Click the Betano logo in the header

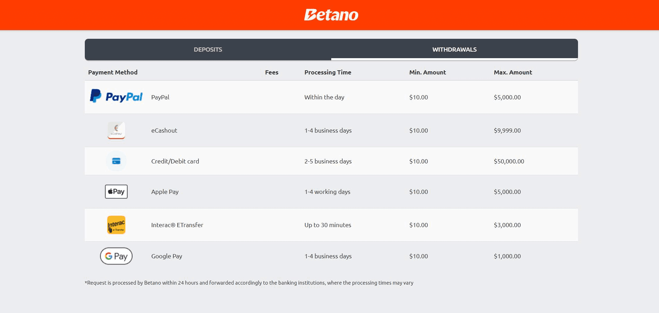click(x=331, y=15)
